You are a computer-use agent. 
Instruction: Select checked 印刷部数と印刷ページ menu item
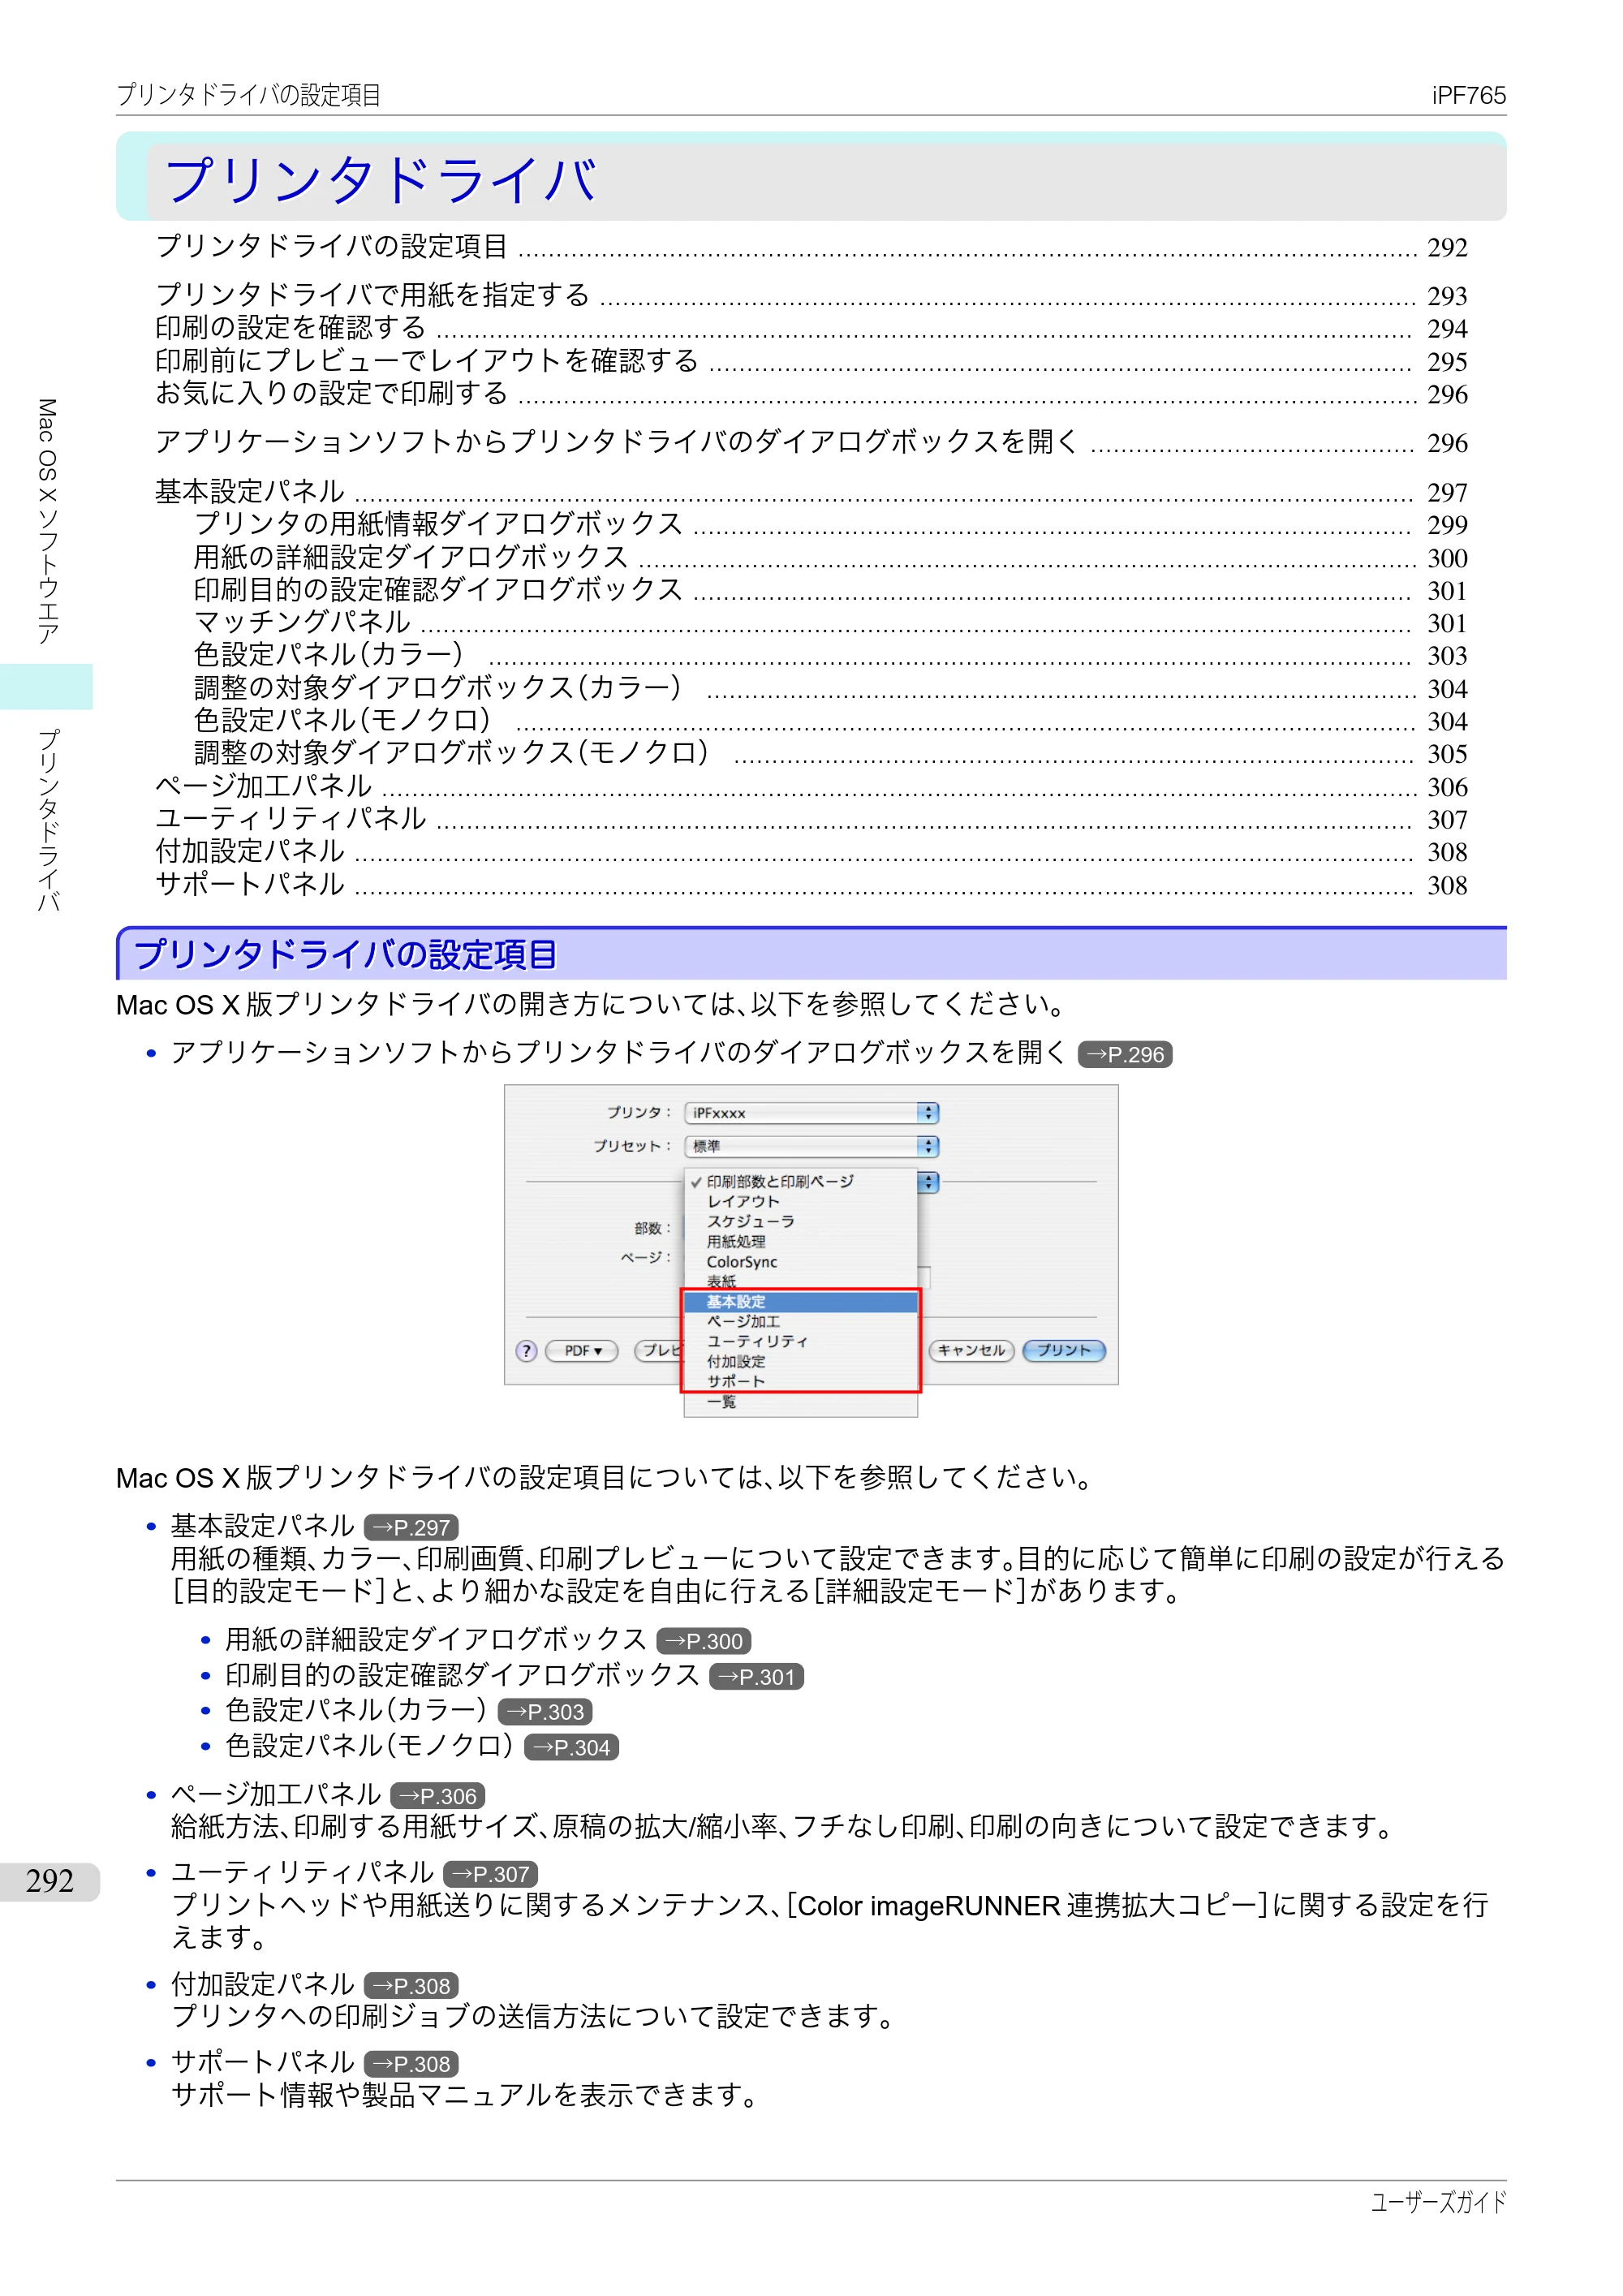tap(800, 1181)
